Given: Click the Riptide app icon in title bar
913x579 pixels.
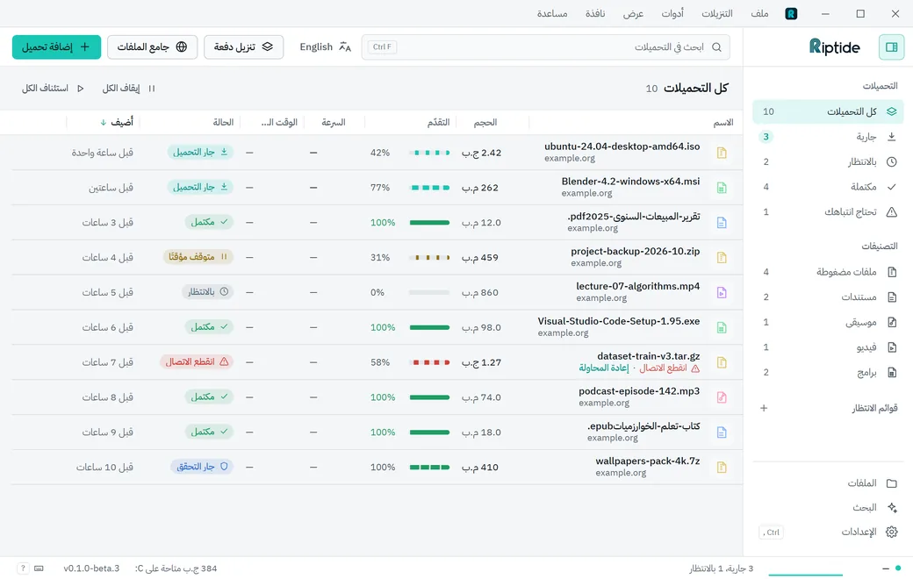Looking at the screenshot, I should (791, 13).
